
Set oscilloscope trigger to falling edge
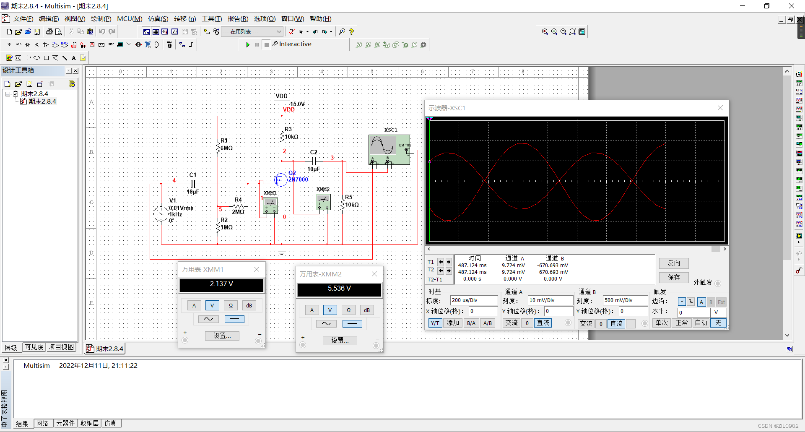[691, 302]
